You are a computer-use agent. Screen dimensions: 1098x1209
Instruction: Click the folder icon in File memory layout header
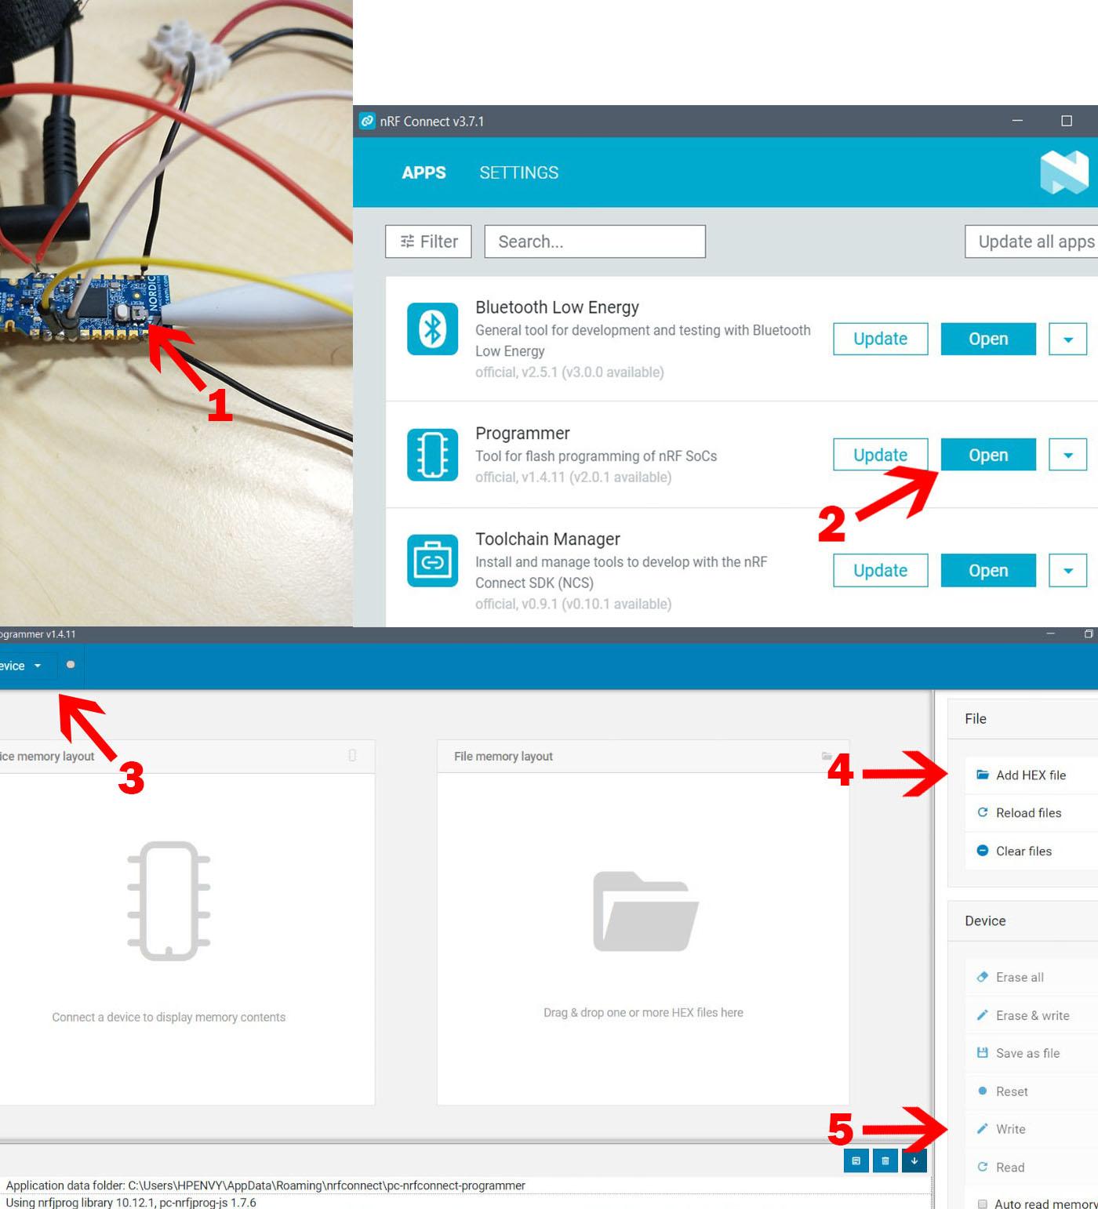(x=827, y=756)
